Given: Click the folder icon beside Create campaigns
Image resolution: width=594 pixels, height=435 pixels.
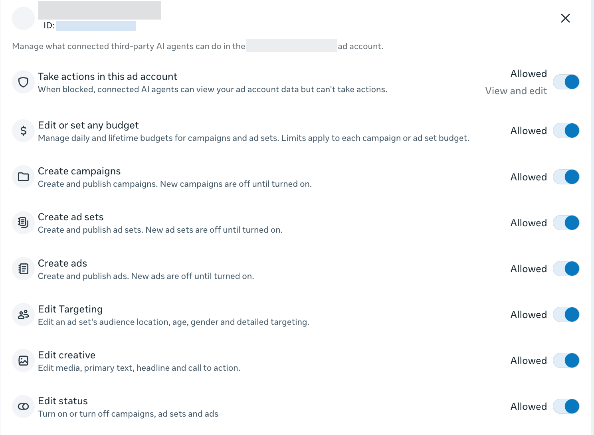Looking at the screenshot, I should [x=24, y=177].
